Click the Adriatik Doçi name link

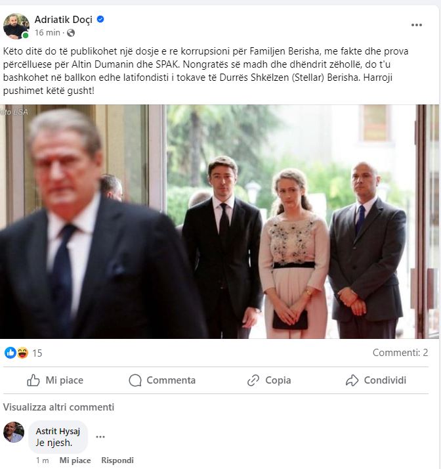[64, 20]
